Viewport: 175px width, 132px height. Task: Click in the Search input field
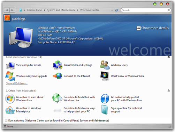click(x=144, y=10)
